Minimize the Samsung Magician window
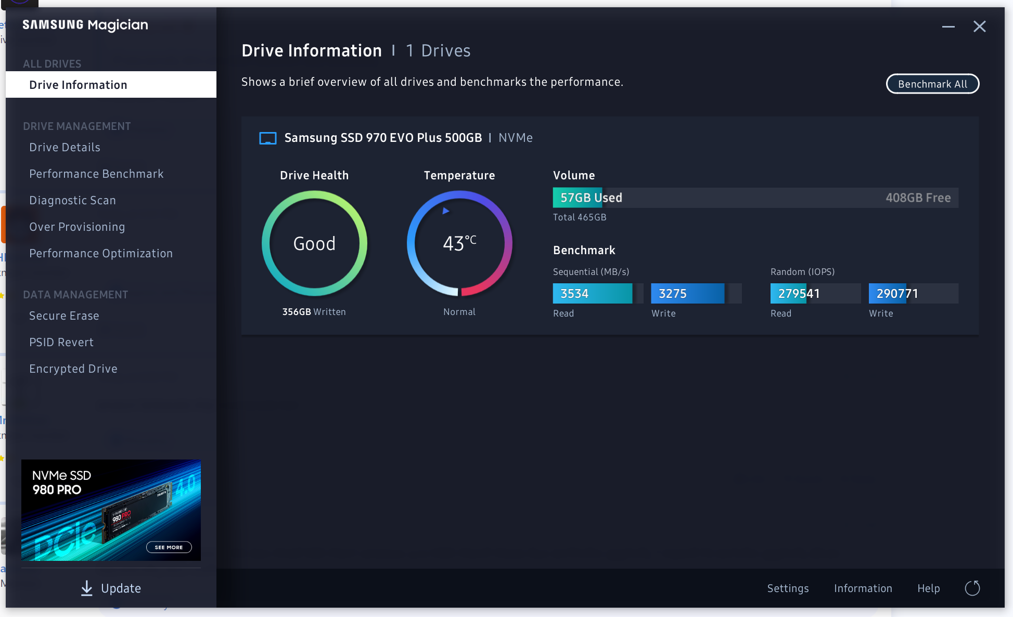This screenshot has width=1013, height=617. tap(948, 27)
